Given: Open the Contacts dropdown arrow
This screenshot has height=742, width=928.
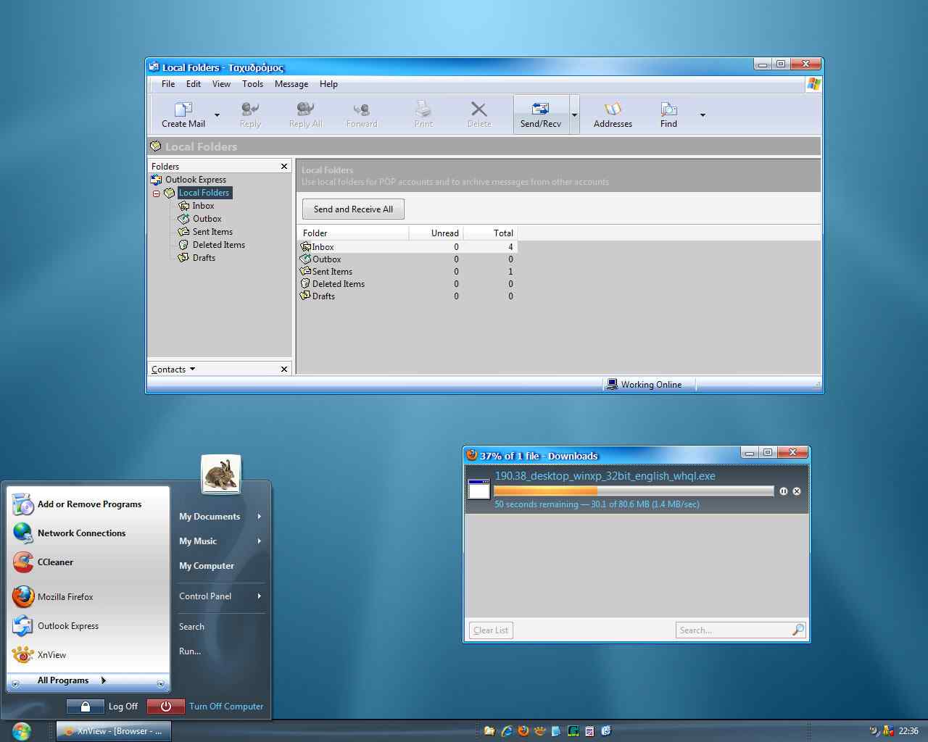Looking at the screenshot, I should (192, 369).
